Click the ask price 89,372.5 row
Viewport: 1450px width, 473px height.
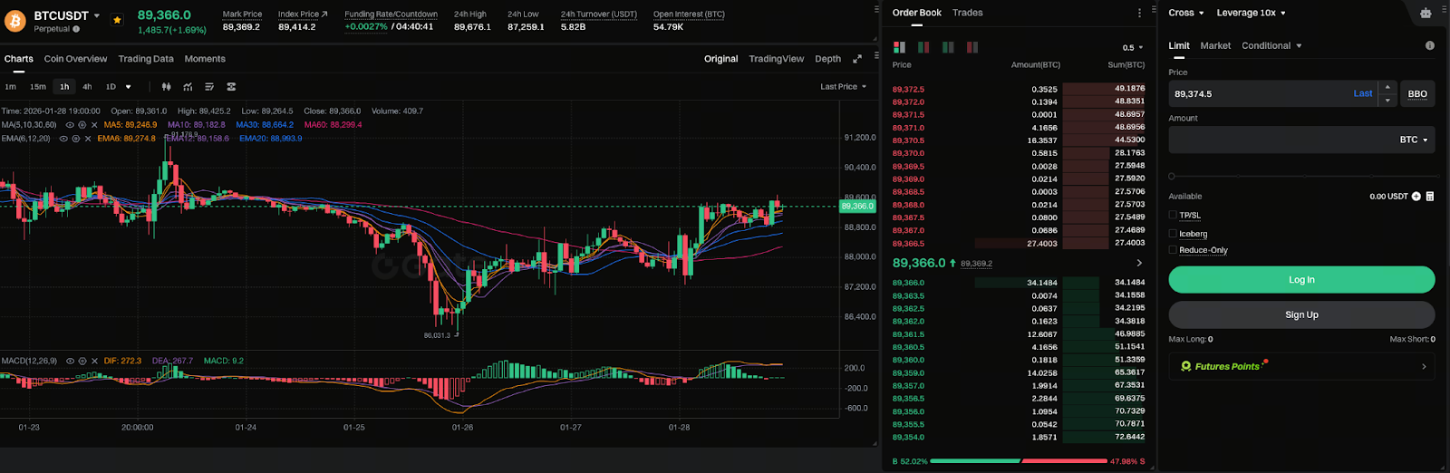coord(1019,89)
